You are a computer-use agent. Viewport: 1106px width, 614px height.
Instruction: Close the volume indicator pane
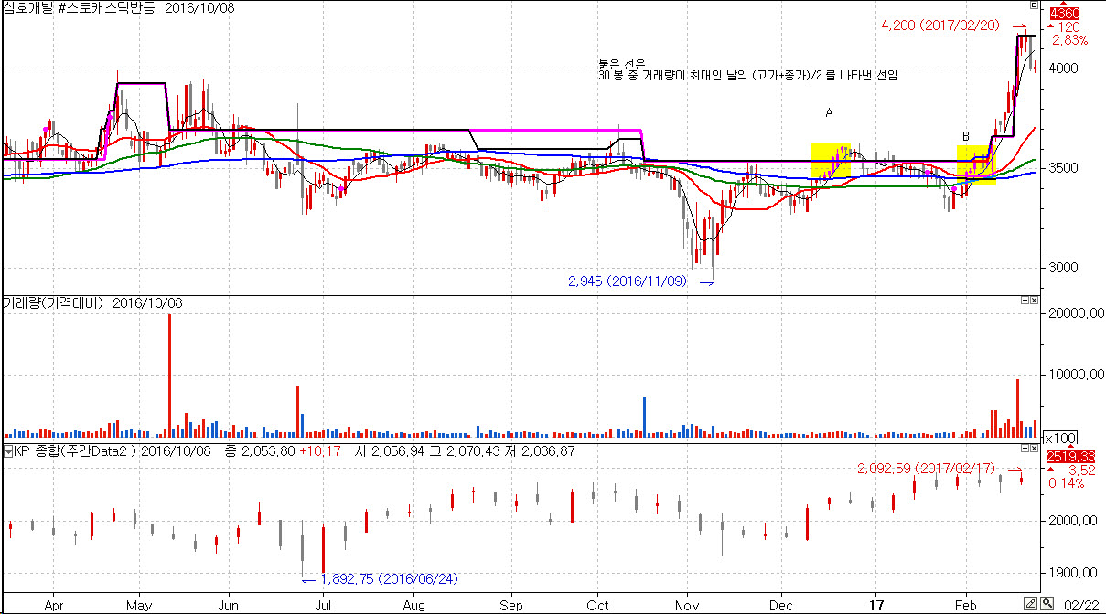click(x=1035, y=300)
